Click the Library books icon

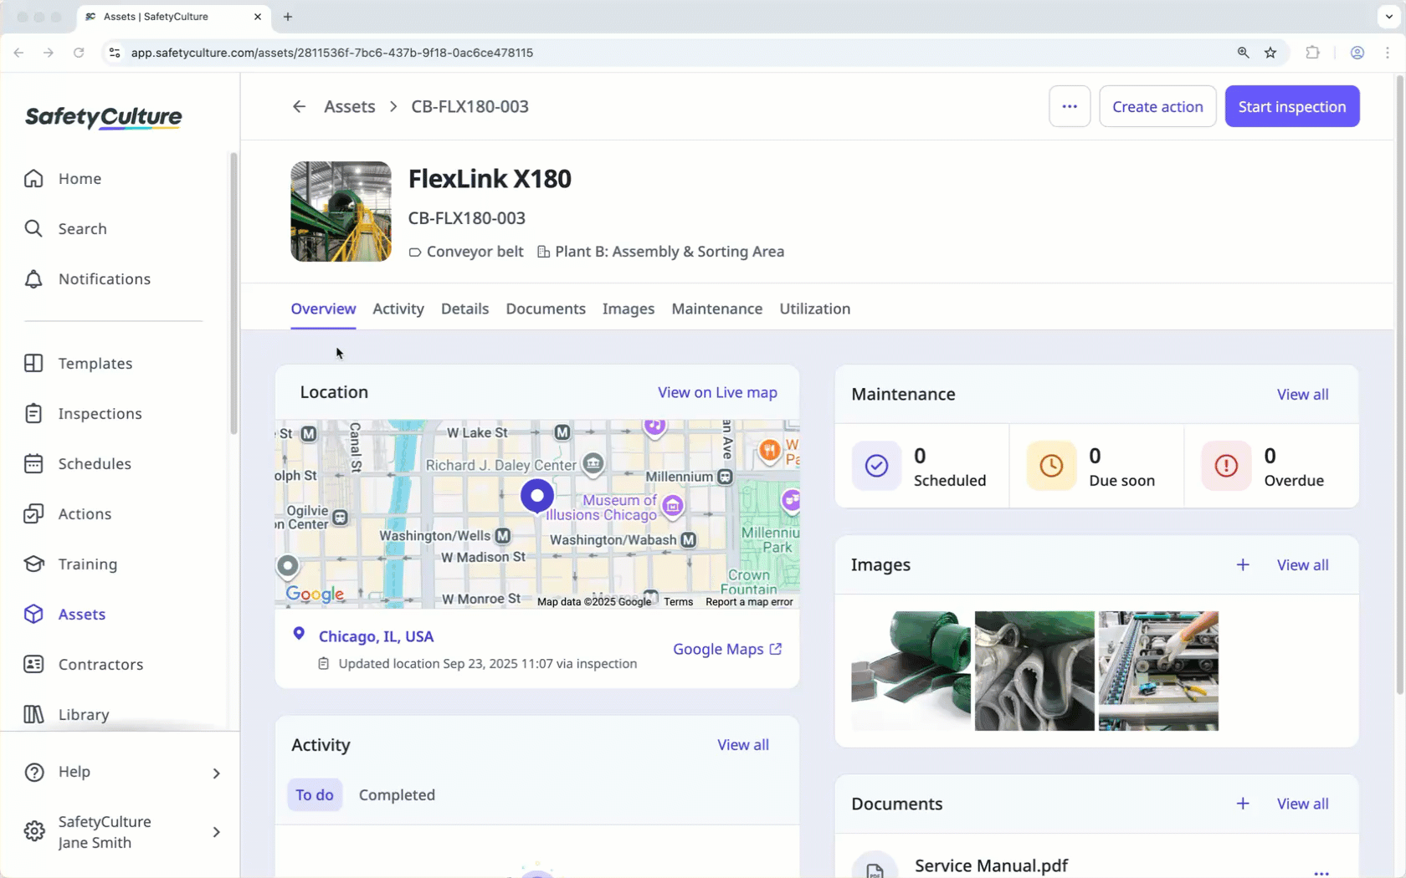point(33,714)
